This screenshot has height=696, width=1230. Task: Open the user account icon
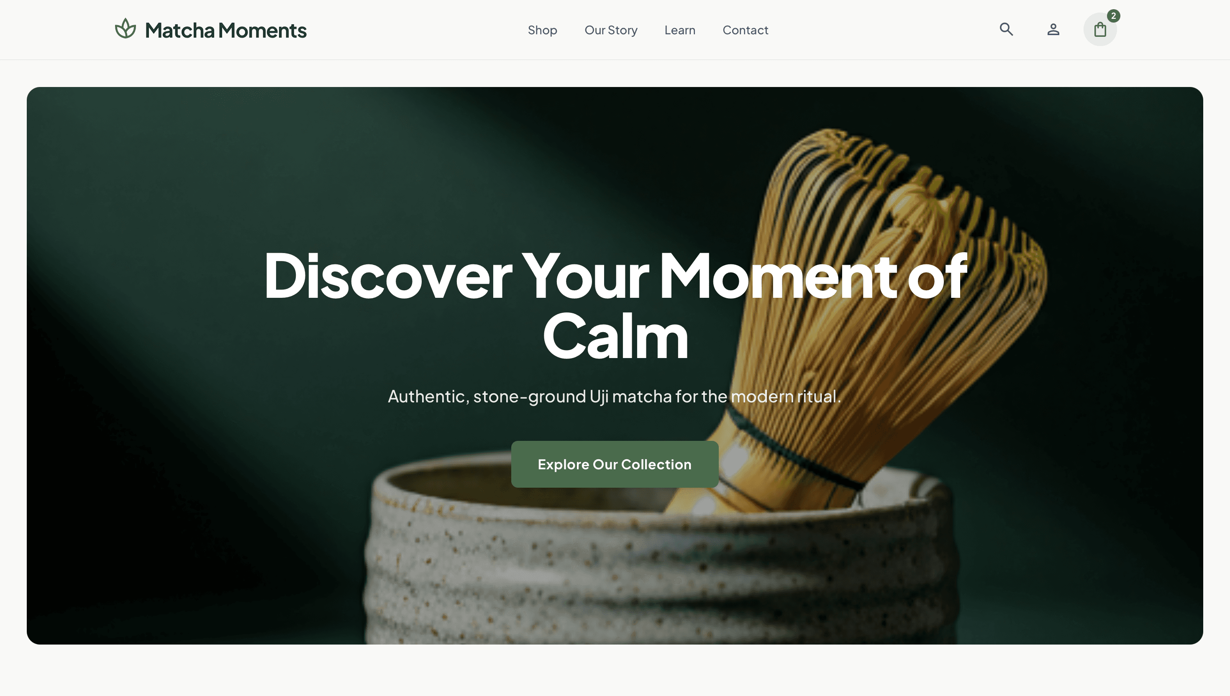pyautogui.click(x=1053, y=30)
